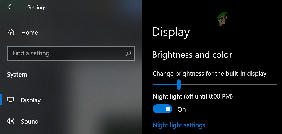
Task: Click the Night light (off until 8:00 PM) label
Action: pos(193,96)
